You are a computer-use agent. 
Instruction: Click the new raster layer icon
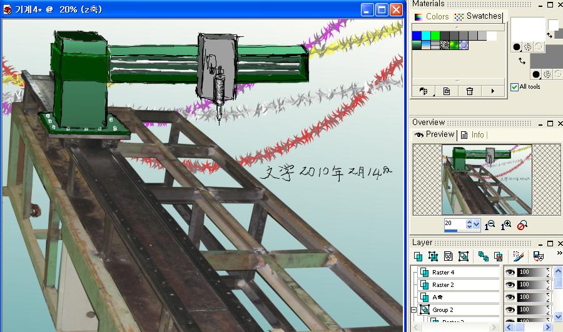[x=418, y=256]
